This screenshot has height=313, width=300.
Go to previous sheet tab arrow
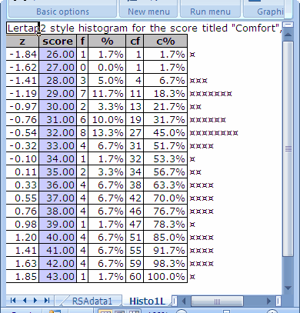(x=25, y=300)
